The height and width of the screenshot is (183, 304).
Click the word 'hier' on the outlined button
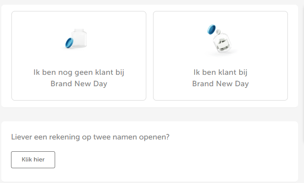point(39,160)
